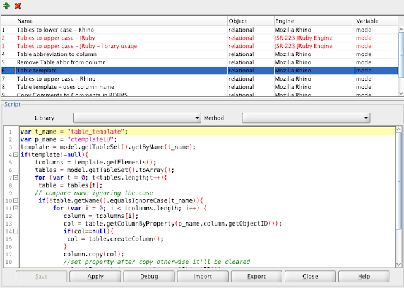Click the Close button

tap(310, 277)
